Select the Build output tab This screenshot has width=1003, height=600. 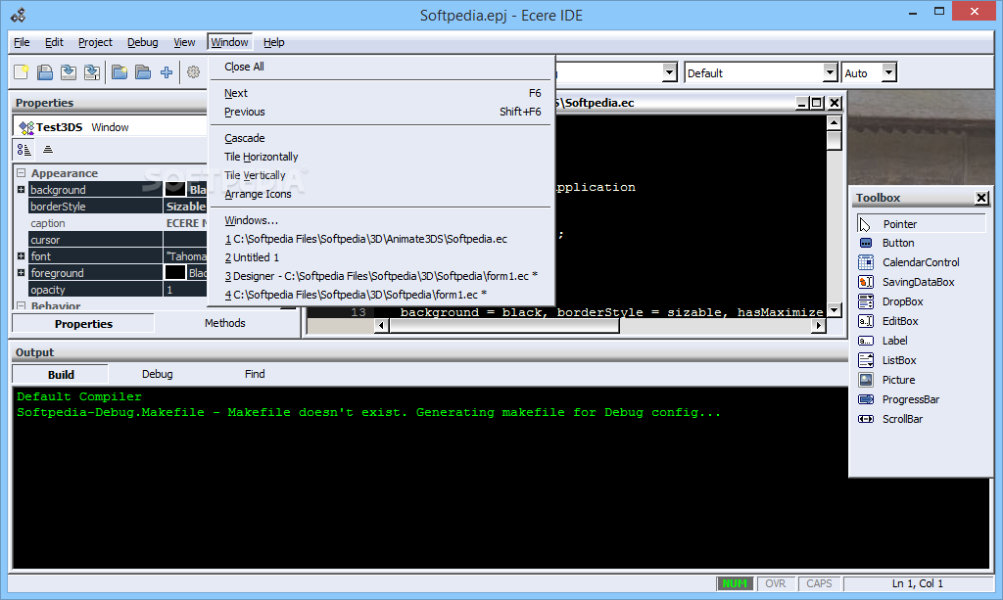(61, 375)
